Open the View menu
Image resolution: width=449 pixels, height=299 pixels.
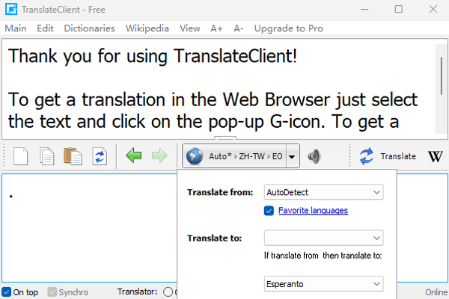(189, 28)
